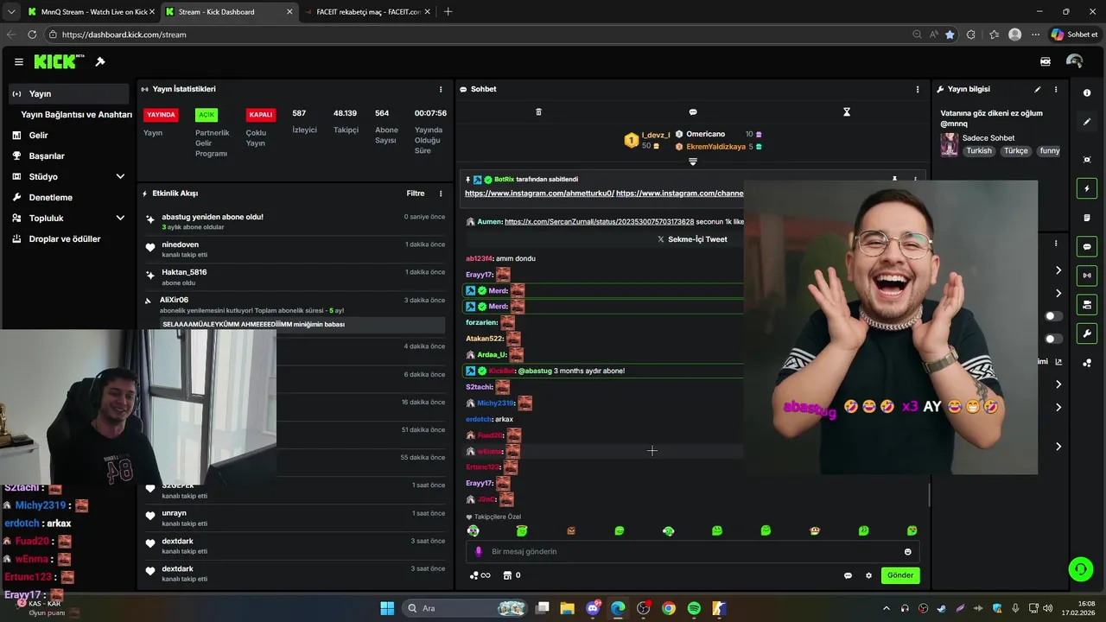Collapse the AliXir06 subscription event
Image resolution: width=1106 pixels, height=622 pixels.
tap(149, 300)
